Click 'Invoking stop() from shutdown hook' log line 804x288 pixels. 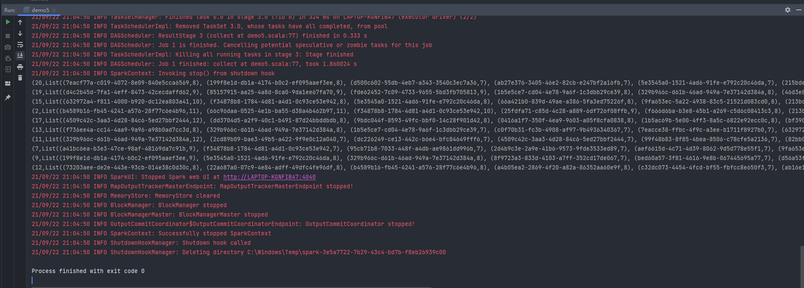153,73
